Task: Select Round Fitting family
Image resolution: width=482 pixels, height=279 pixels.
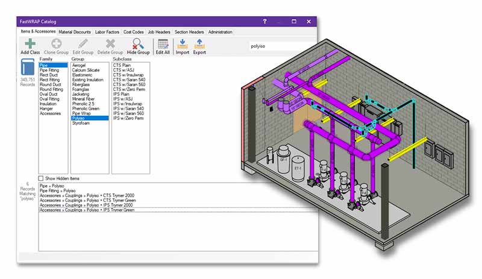Action: click(53, 89)
